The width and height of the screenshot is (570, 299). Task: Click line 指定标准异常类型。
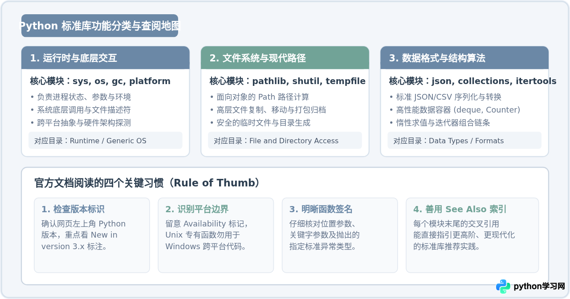[x=323, y=246]
